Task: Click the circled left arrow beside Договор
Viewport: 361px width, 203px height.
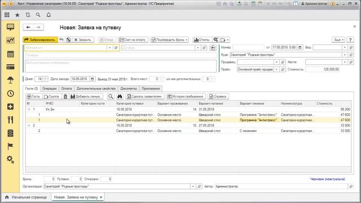Action: coord(213,47)
